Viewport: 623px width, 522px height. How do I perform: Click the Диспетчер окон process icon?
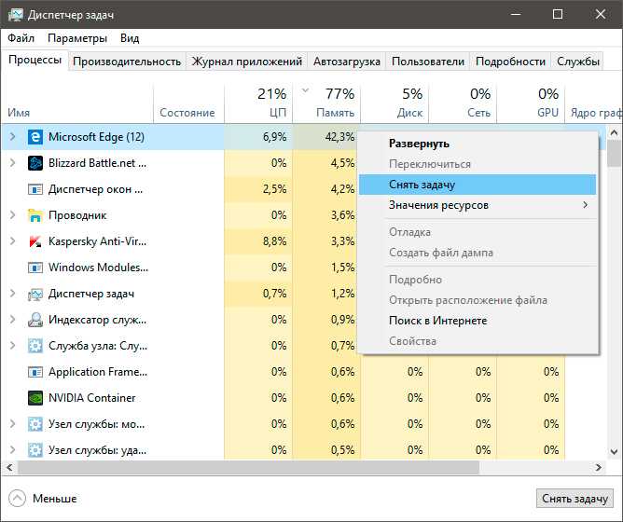tap(35, 189)
